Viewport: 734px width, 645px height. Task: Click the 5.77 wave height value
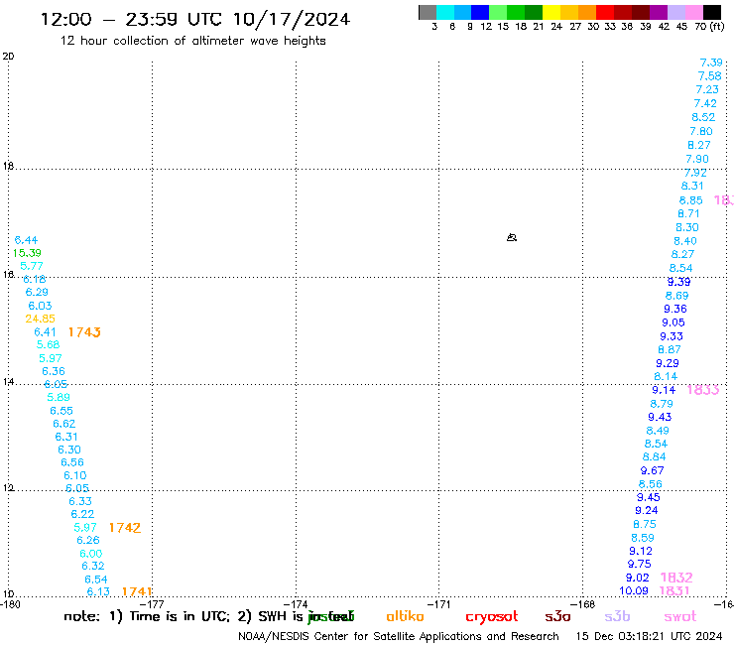(x=32, y=266)
